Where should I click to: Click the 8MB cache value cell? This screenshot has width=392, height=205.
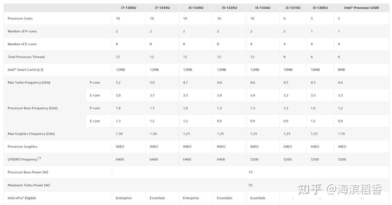pos(341,70)
